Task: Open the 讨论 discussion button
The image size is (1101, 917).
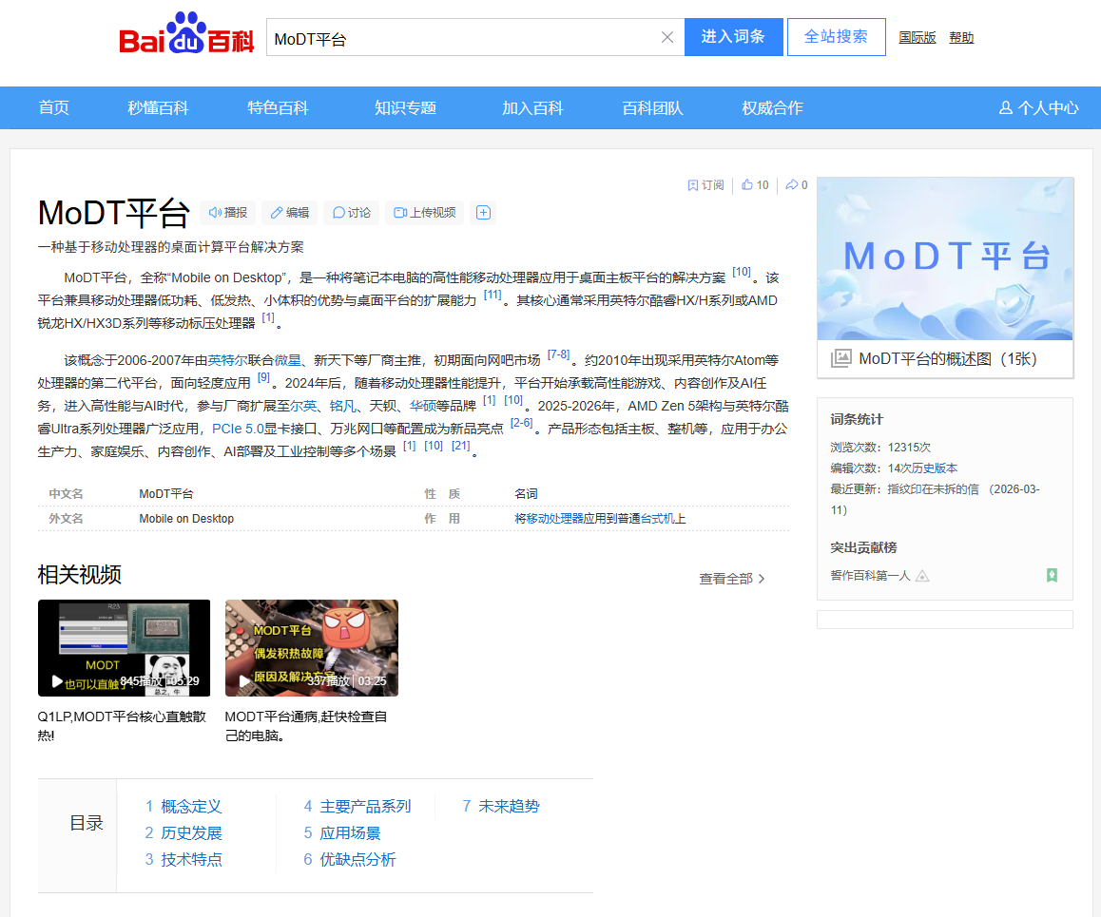Action: 352,213
